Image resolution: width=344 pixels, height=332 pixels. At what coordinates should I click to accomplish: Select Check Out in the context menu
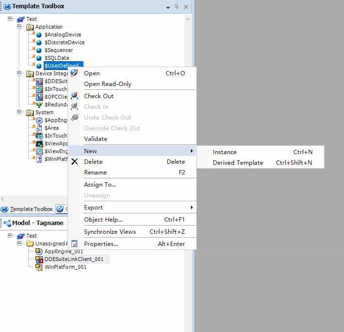(x=133, y=96)
